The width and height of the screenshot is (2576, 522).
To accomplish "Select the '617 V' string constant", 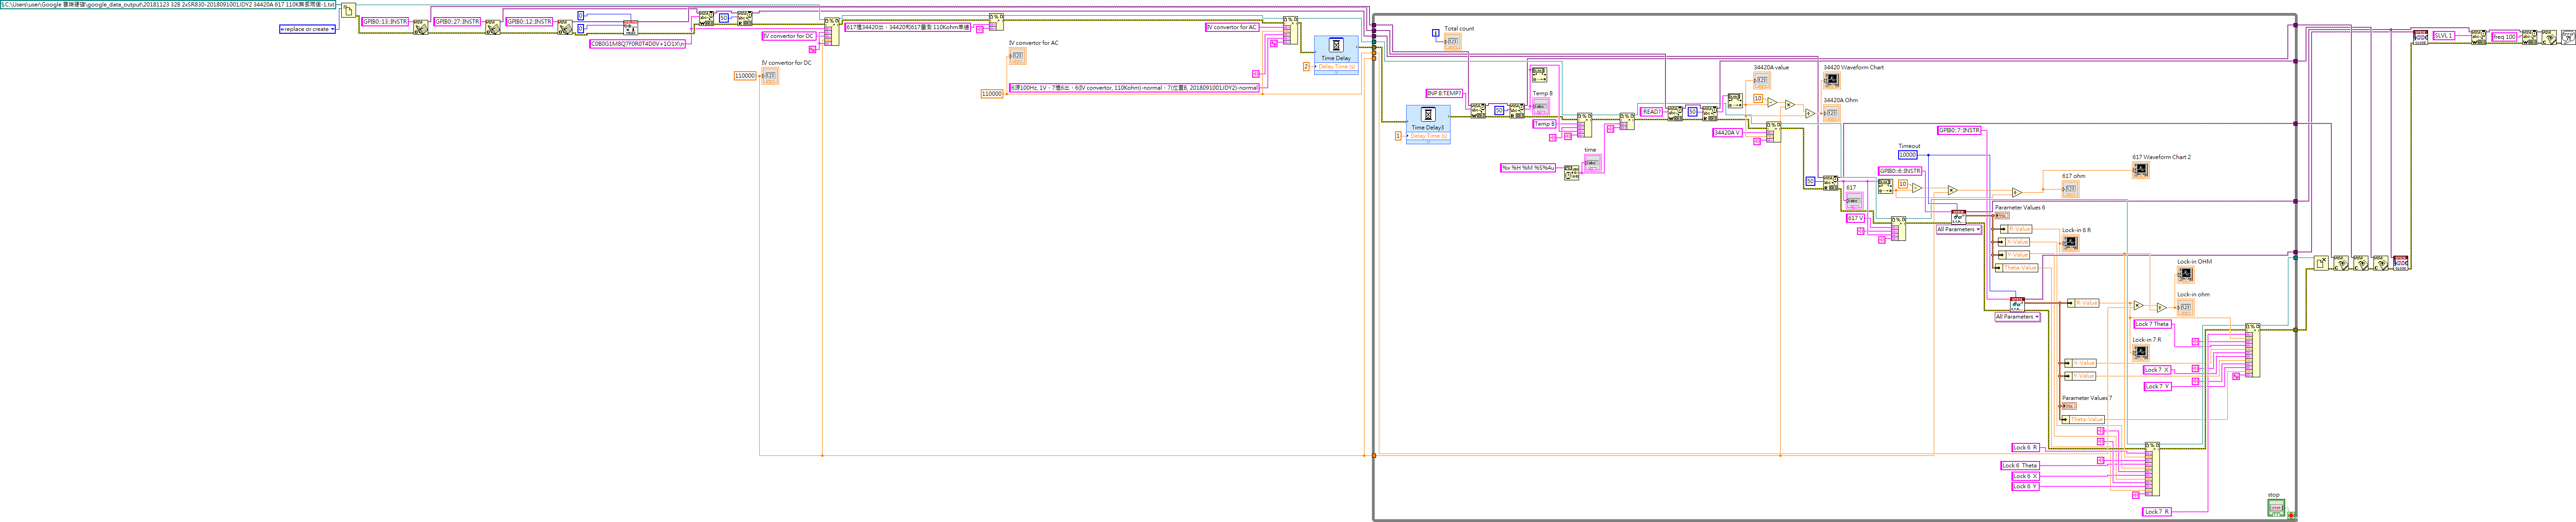I will coord(1855,218).
